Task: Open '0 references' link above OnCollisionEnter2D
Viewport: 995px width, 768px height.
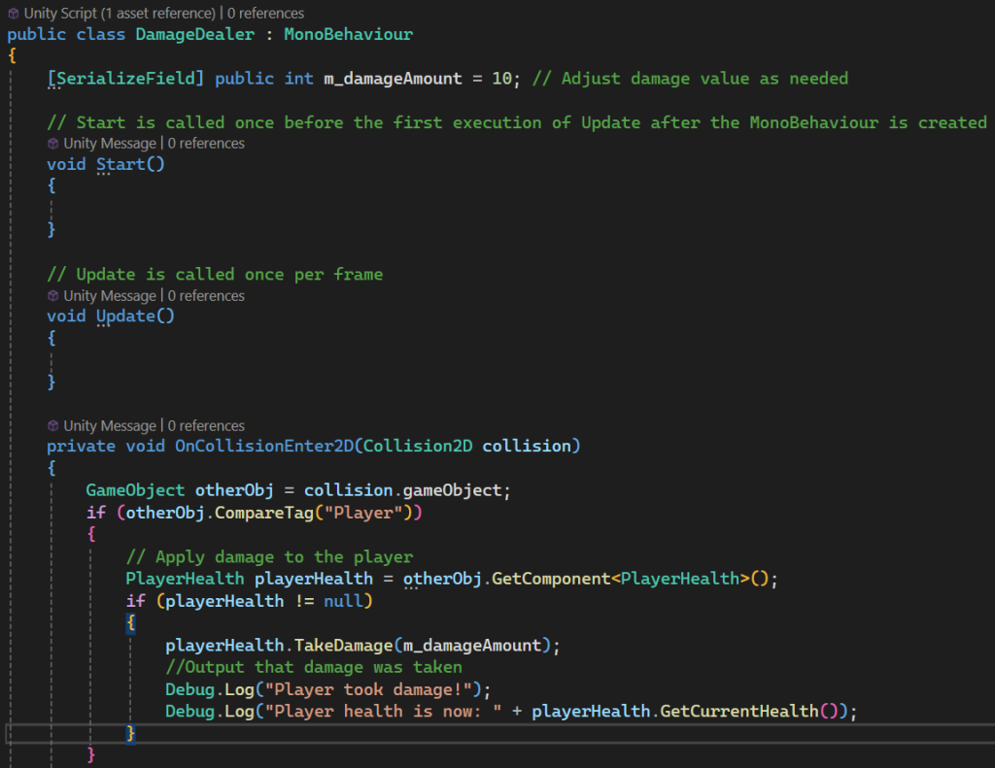Action: click(206, 425)
